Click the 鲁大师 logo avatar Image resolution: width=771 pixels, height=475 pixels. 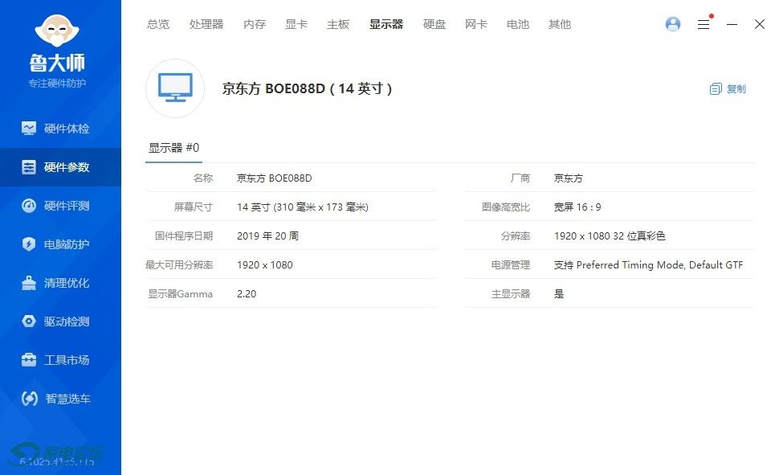click(58, 31)
